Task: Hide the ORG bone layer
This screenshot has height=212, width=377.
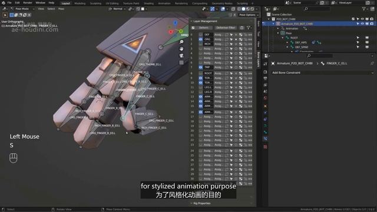Action: 200,39
